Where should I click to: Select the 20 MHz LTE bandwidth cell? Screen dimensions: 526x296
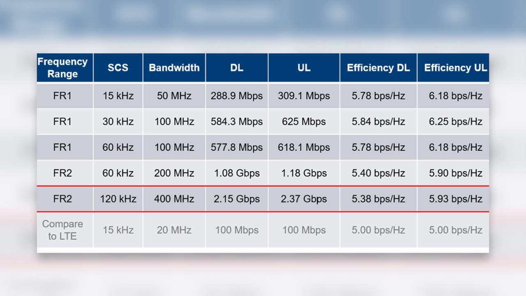(174, 230)
